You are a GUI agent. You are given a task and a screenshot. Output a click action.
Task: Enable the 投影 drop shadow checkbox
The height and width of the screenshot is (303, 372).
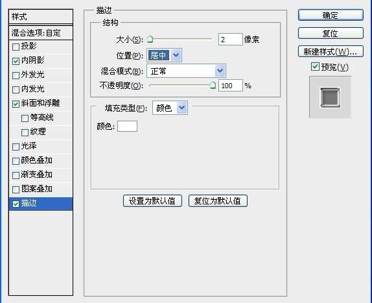coord(16,47)
